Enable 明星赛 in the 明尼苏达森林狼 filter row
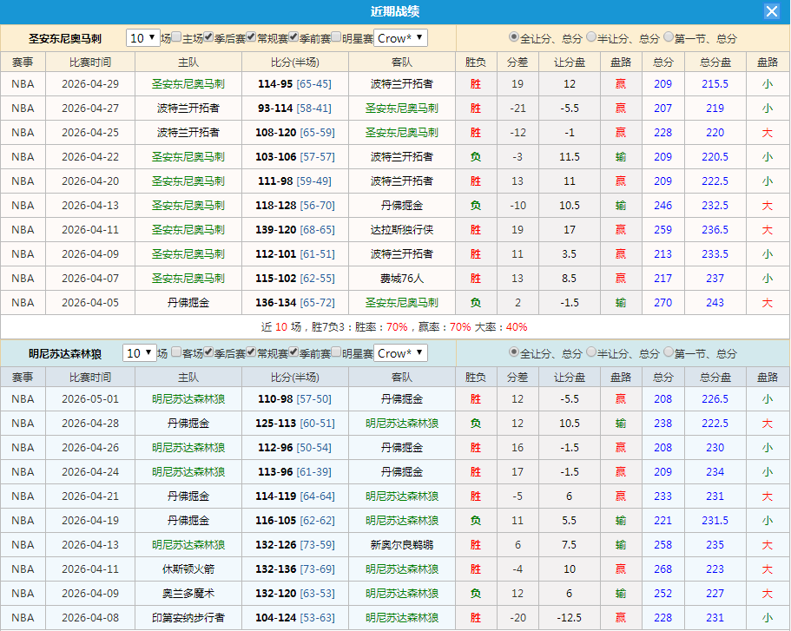The height and width of the screenshot is (631, 791). (x=336, y=352)
